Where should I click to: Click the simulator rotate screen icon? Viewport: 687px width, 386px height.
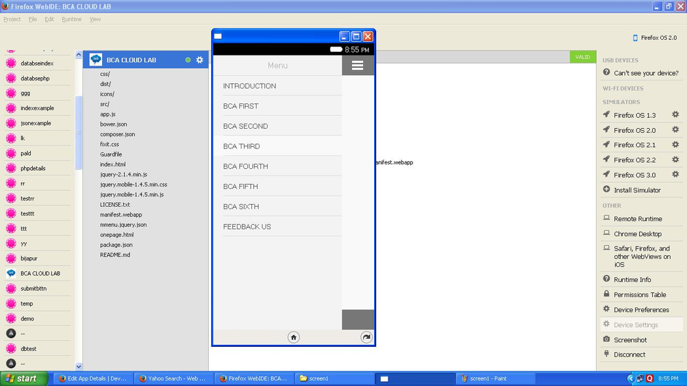366,337
